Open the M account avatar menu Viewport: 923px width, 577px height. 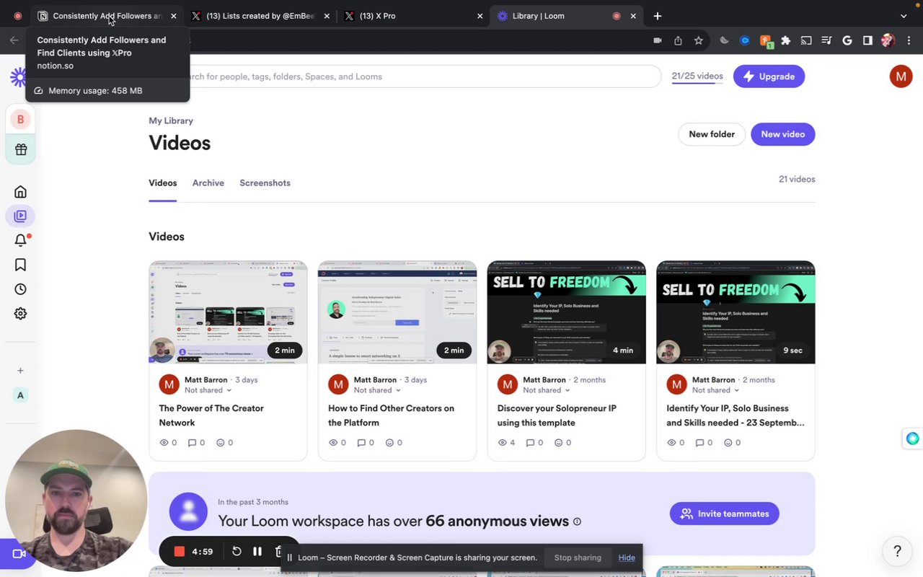[x=901, y=76]
